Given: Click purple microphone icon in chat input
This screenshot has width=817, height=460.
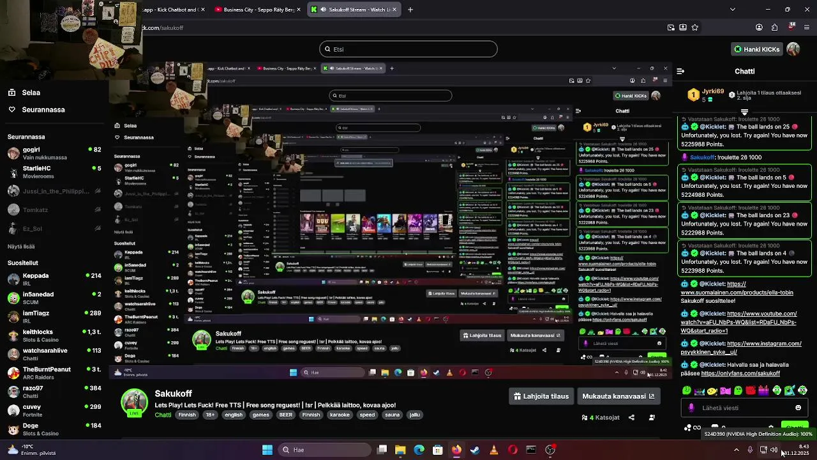Looking at the screenshot, I should click(x=691, y=408).
